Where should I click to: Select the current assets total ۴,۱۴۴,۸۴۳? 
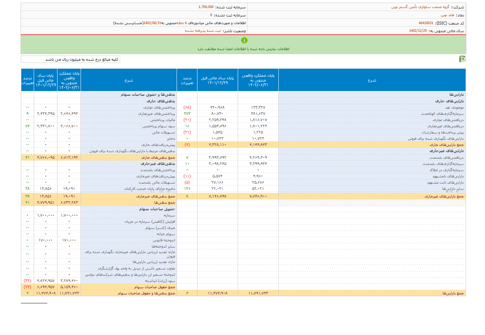click(258, 145)
